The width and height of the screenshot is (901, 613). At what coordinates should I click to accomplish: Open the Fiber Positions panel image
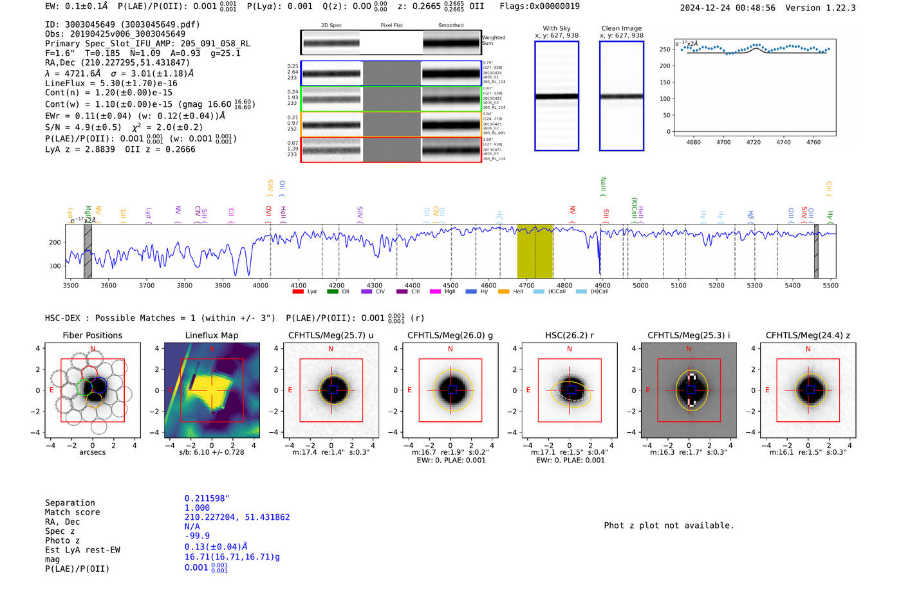tap(93, 390)
